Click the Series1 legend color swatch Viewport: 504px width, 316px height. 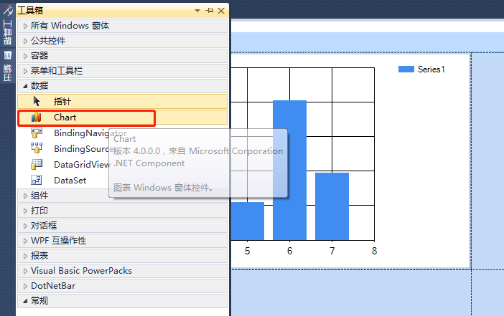406,70
